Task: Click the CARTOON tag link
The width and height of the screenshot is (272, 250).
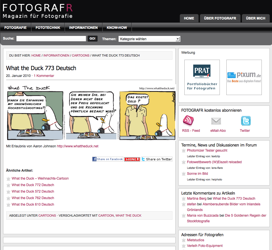Action: [x=106, y=215]
